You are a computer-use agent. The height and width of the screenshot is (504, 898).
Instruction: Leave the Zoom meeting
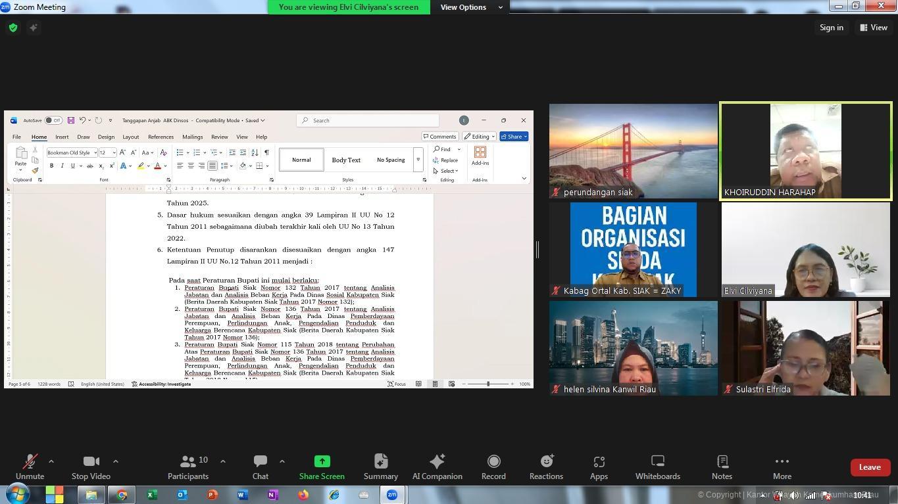click(869, 467)
